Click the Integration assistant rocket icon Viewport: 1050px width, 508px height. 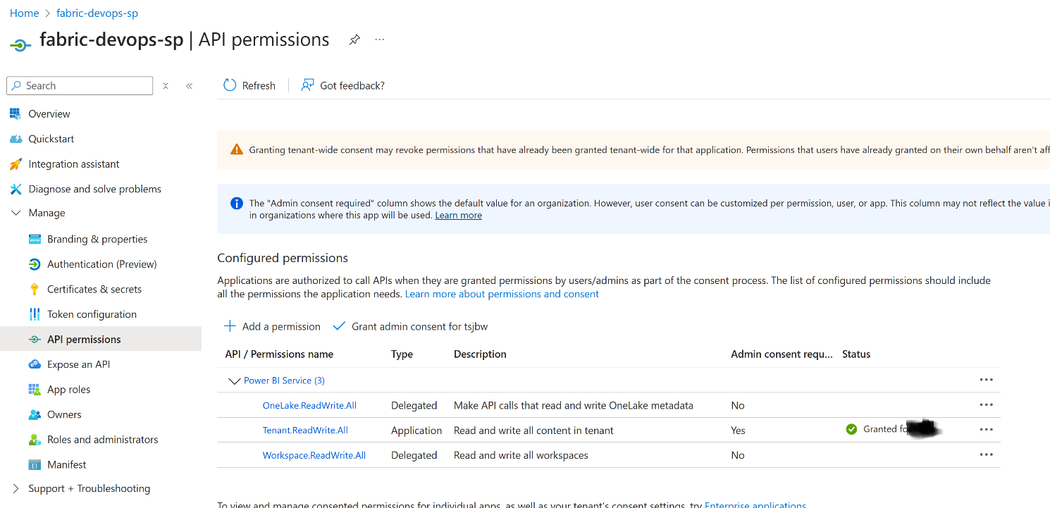[x=16, y=164]
